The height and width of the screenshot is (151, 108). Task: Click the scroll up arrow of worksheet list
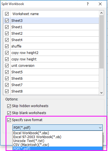click(101, 13)
